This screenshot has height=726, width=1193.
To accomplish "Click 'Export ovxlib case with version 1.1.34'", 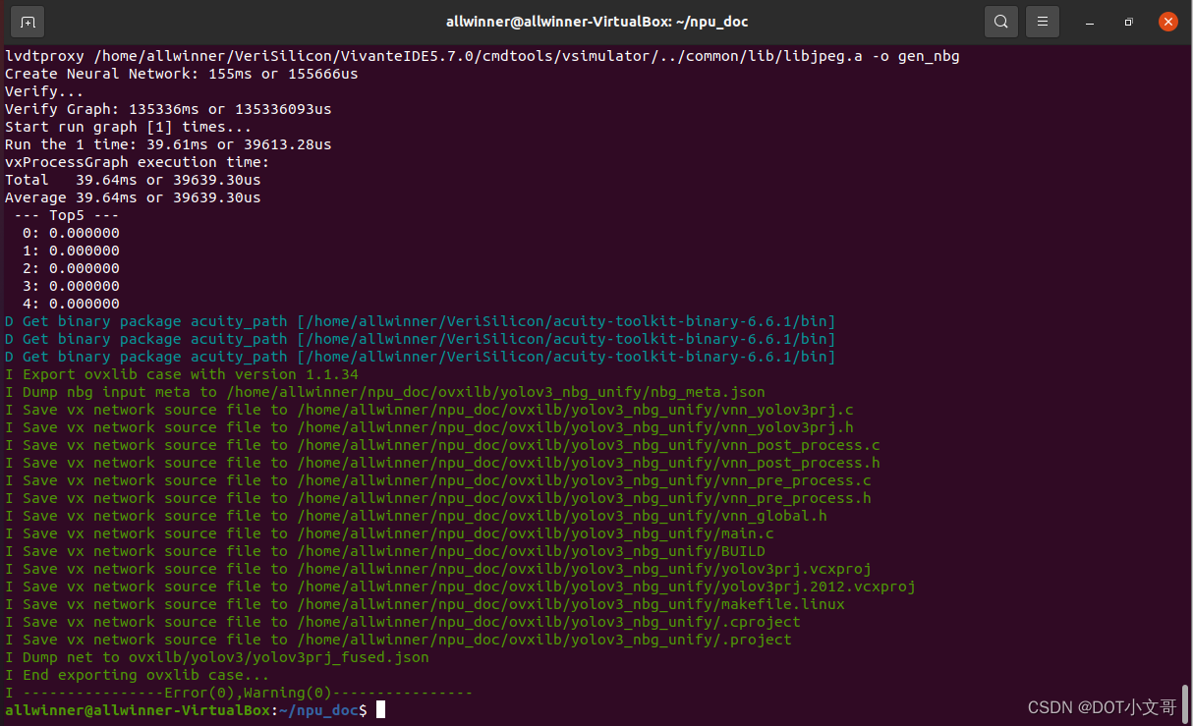I will [182, 374].
